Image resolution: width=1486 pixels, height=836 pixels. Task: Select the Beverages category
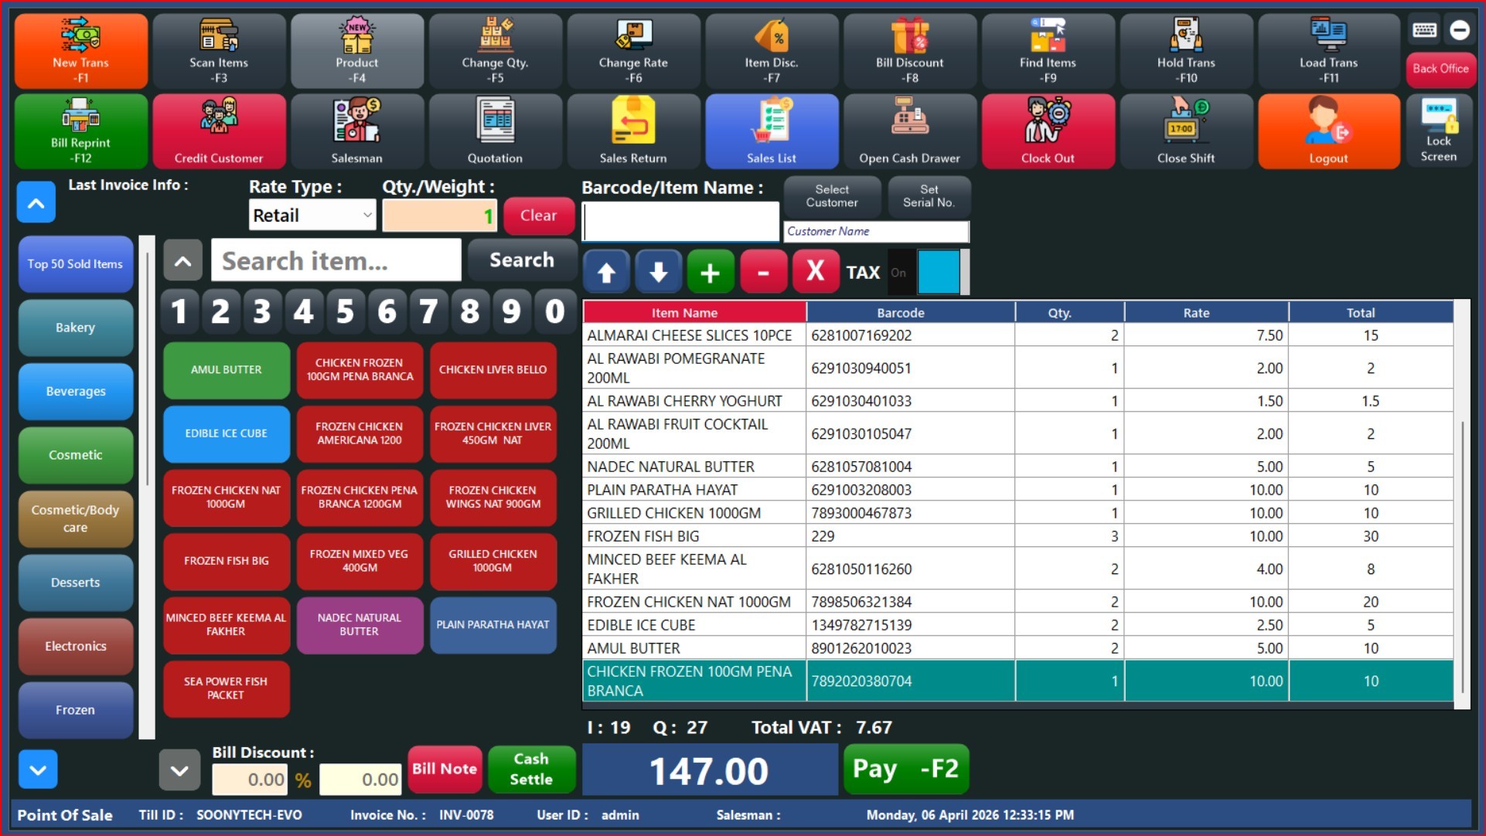[x=76, y=391]
